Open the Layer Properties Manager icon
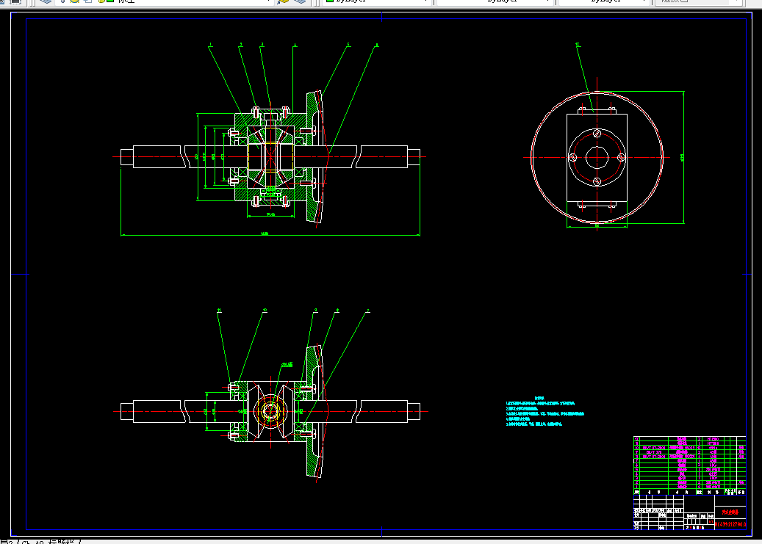Screen dimensions: 762x544 point(46,1)
